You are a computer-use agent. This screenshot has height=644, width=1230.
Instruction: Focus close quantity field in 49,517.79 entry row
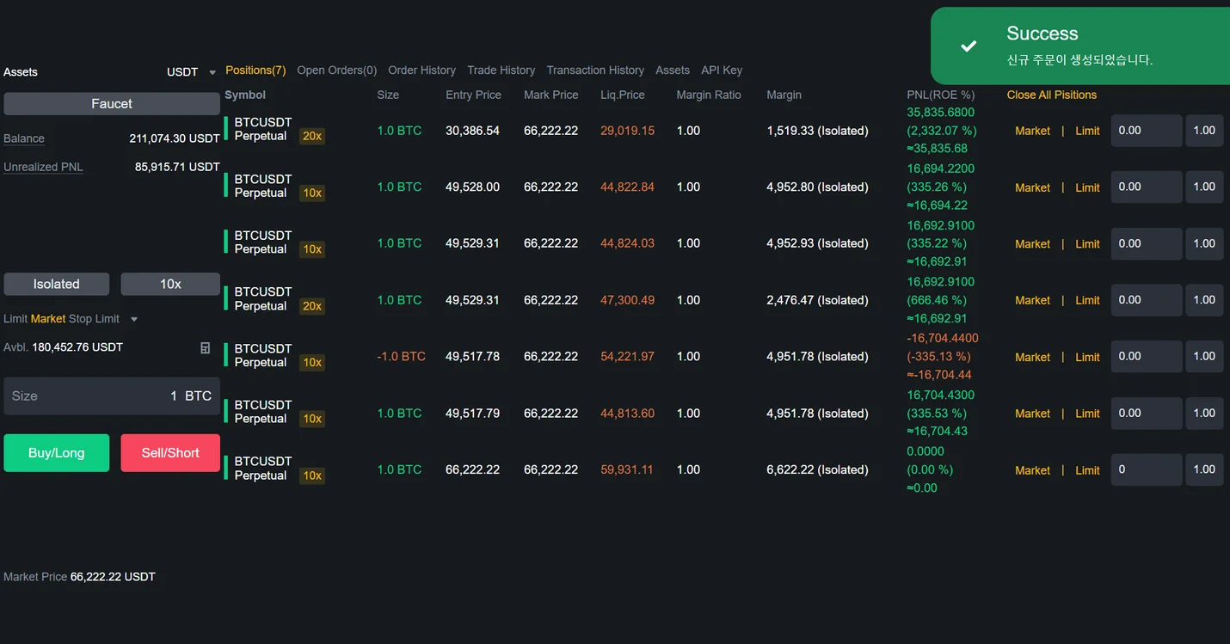coord(1204,414)
